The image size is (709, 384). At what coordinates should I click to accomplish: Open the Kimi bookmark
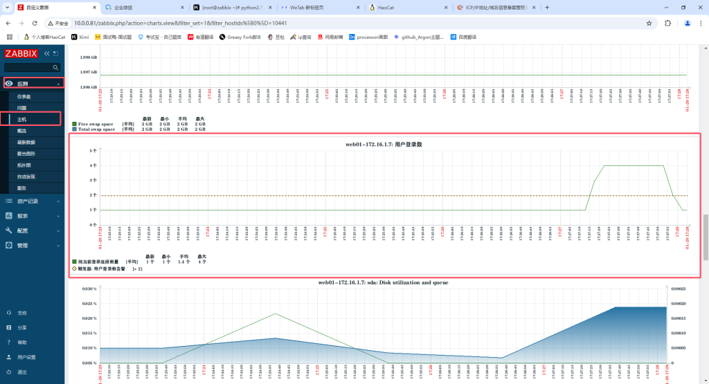[80, 37]
